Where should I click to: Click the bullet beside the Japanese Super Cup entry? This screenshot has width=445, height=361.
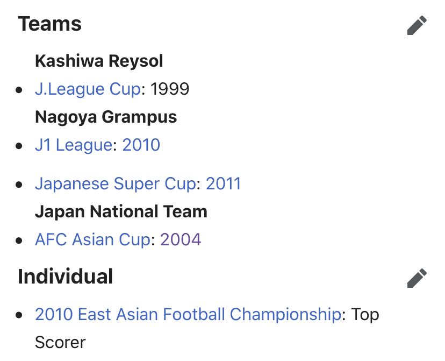19,185
